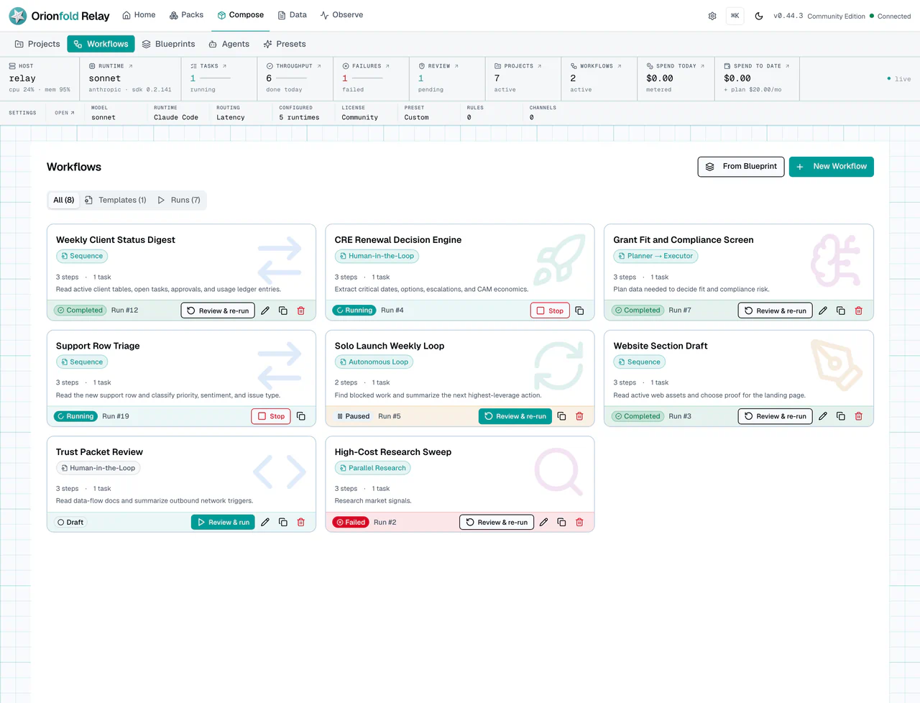Review & re-run Website Section Draft
This screenshot has width=920, height=703.
[x=776, y=416]
